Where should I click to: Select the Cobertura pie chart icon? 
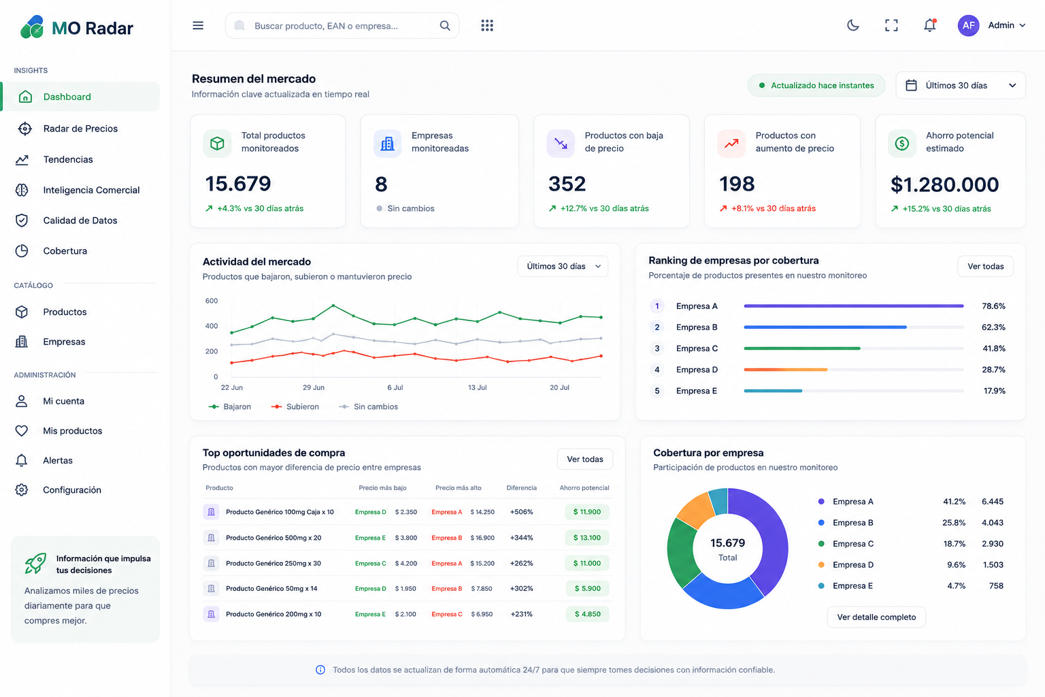click(x=22, y=250)
